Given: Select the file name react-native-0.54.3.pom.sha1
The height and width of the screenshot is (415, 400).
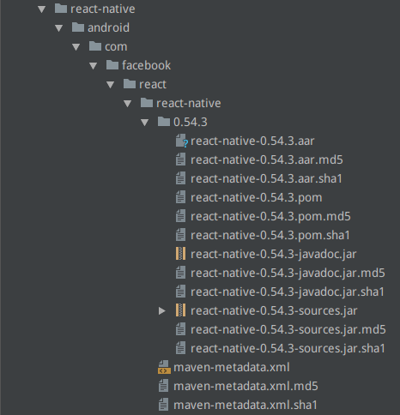Looking at the screenshot, I should pyautogui.click(x=270, y=236).
